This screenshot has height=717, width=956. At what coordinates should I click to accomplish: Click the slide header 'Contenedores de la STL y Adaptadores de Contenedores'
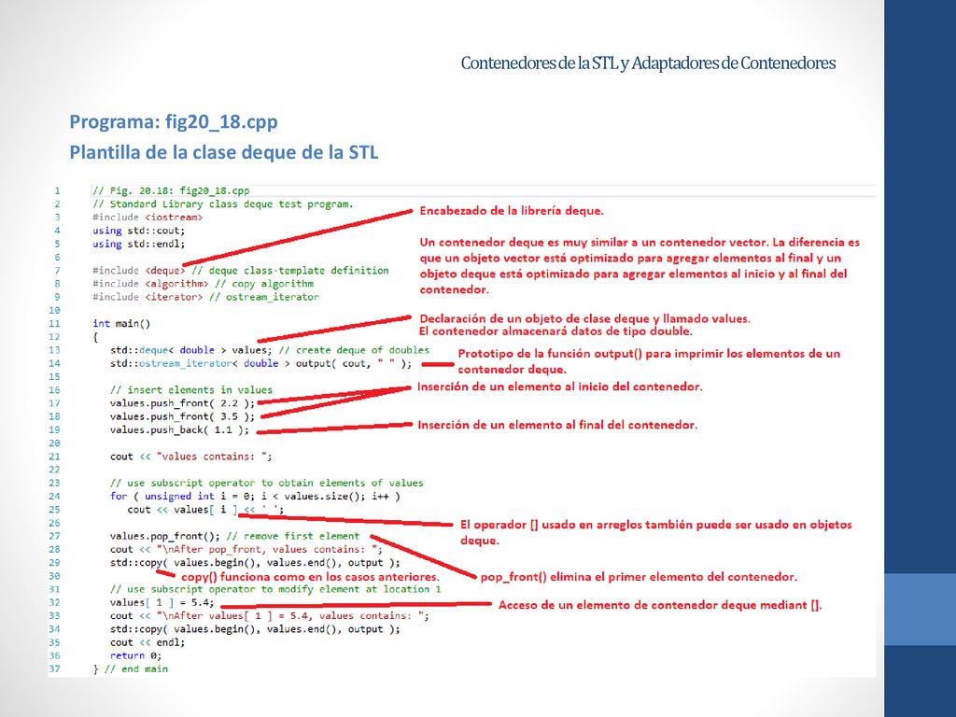click(648, 63)
